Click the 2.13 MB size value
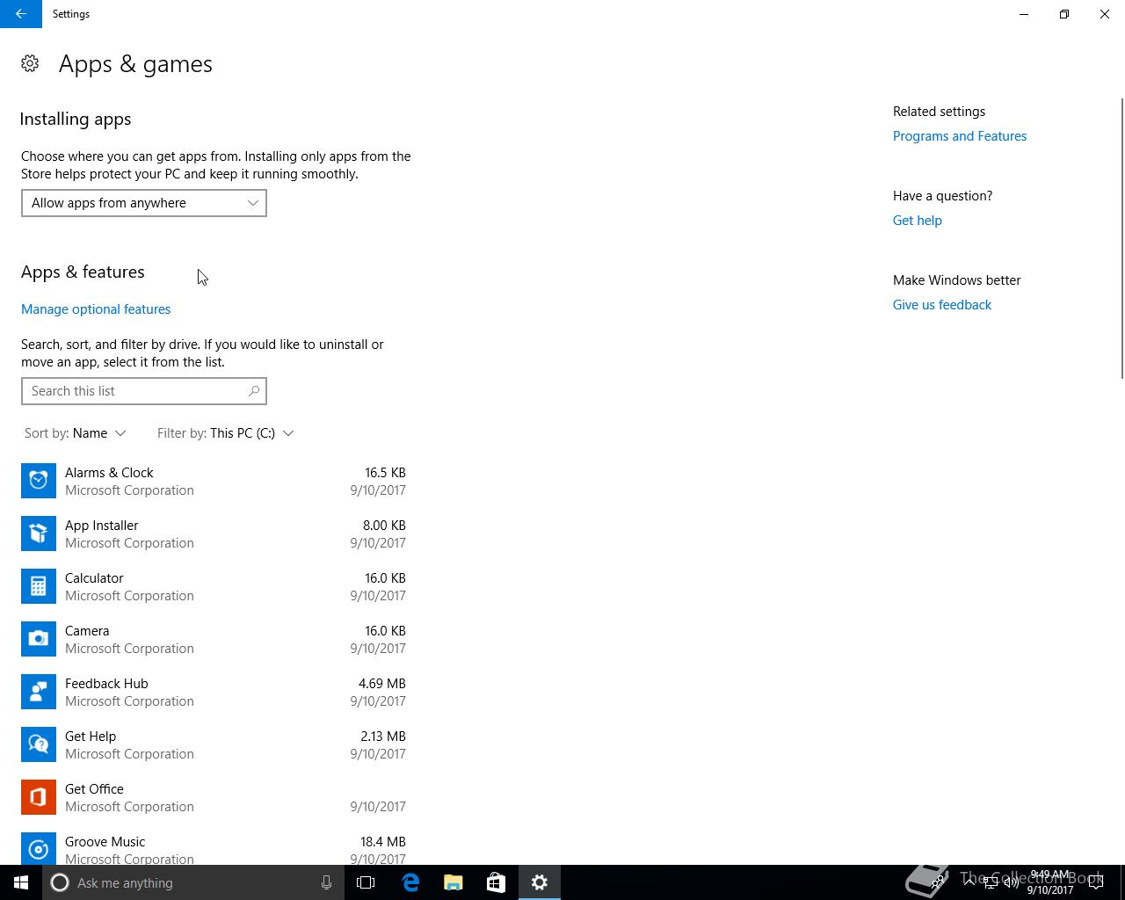 (x=383, y=737)
